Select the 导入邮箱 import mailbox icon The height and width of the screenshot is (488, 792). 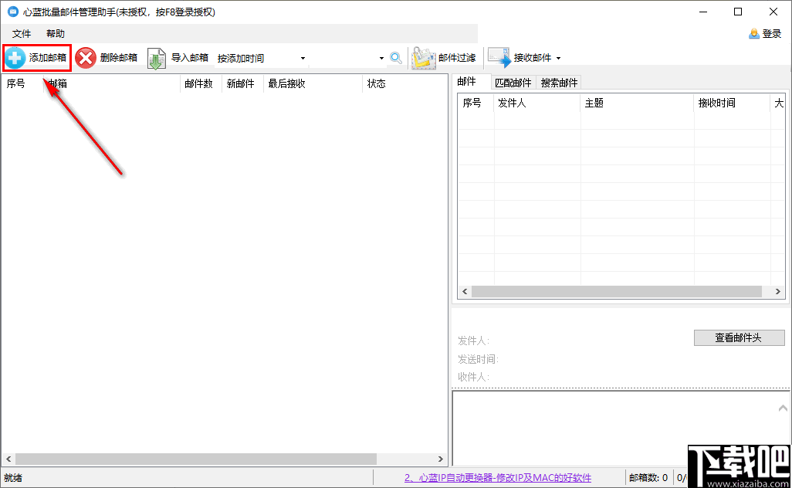[x=155, y=57]
